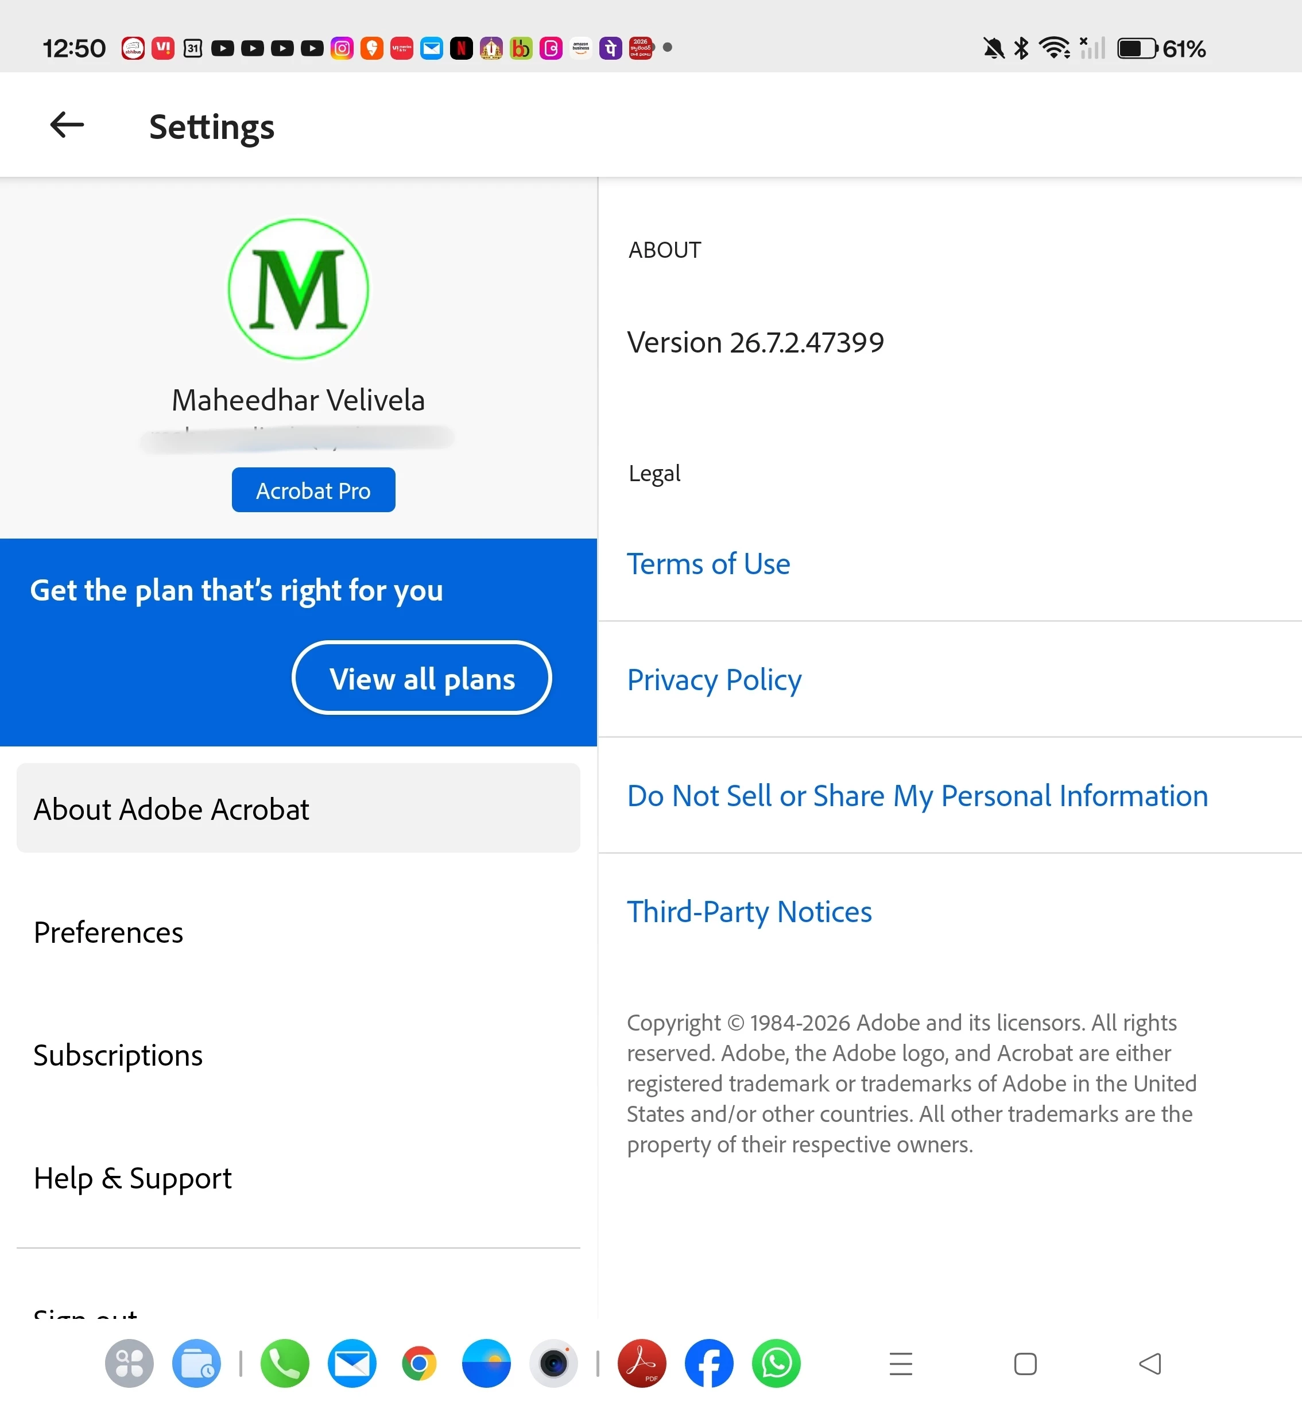
Task: Launch the Files app from the dock
Action: (196, 1364)
